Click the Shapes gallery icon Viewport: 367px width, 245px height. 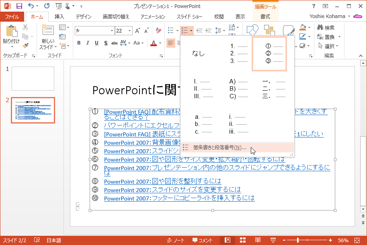[x=252, y=30]
